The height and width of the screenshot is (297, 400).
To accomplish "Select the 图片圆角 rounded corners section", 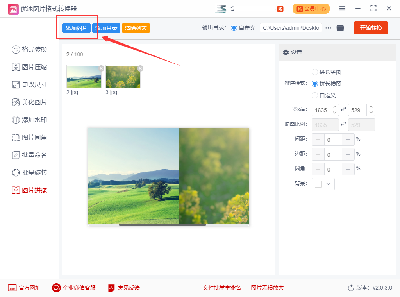I will (x=29, y=138).
